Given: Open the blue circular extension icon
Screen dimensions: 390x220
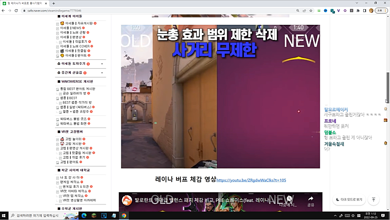Looking at the screenshot, I should coord(325,11).
